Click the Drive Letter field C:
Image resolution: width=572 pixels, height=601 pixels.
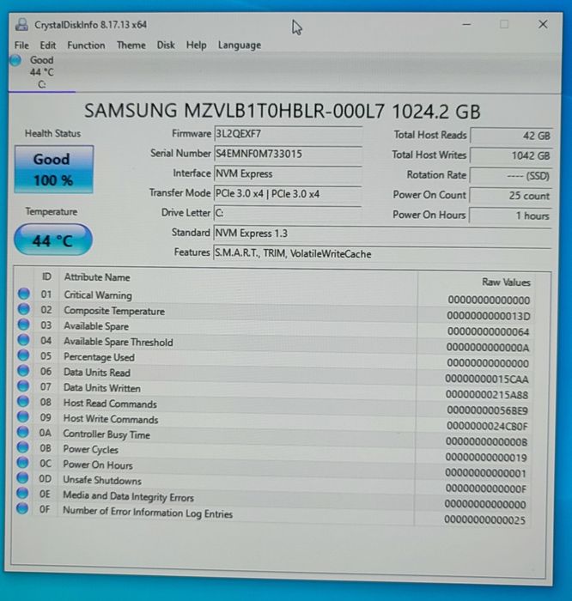[288, 213]
